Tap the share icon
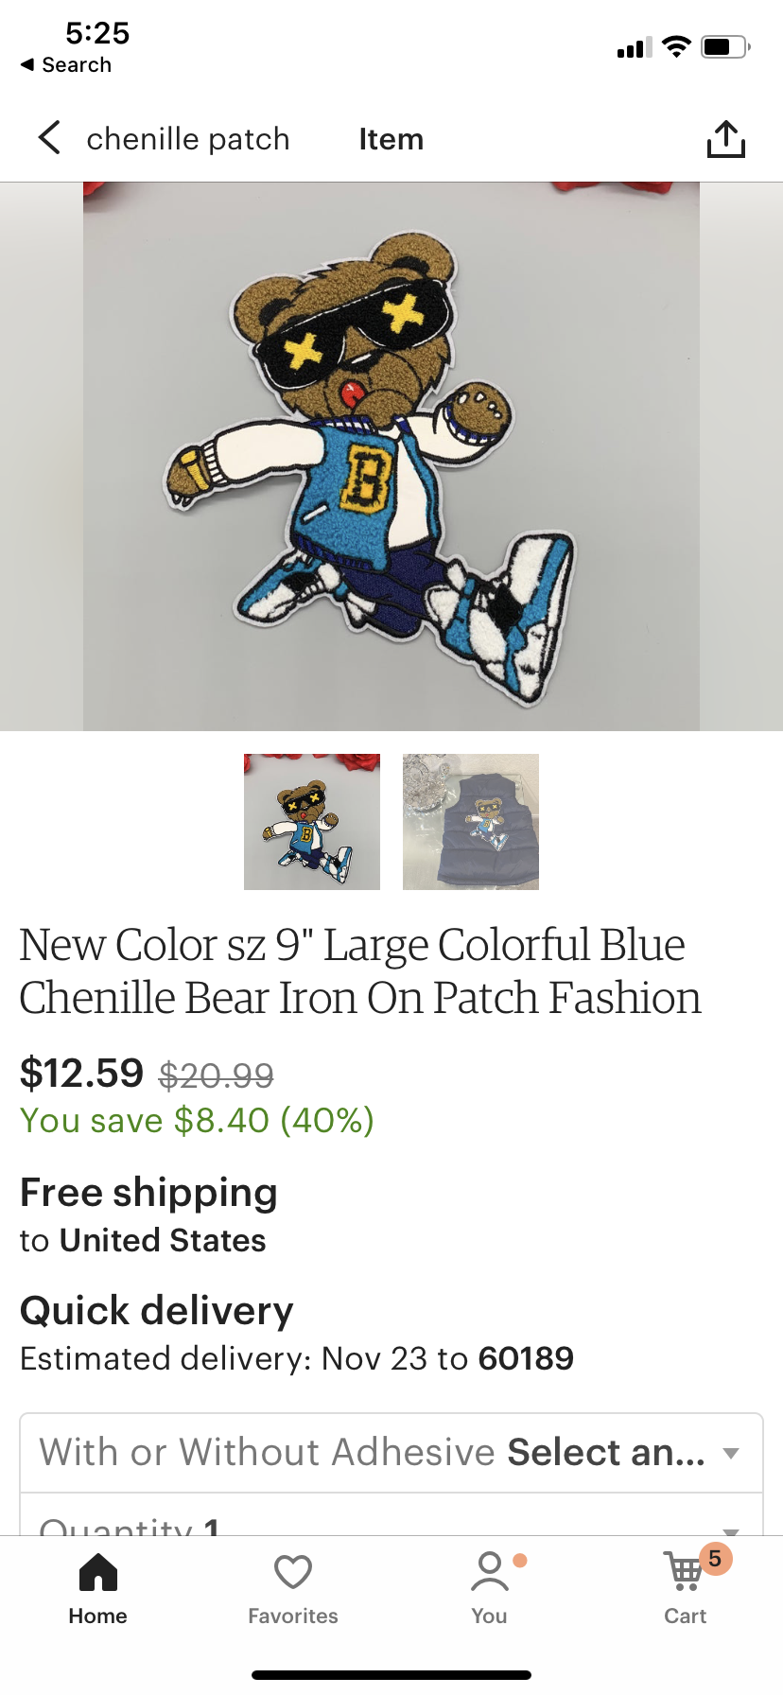783x1695 pixels. point(725,139)
